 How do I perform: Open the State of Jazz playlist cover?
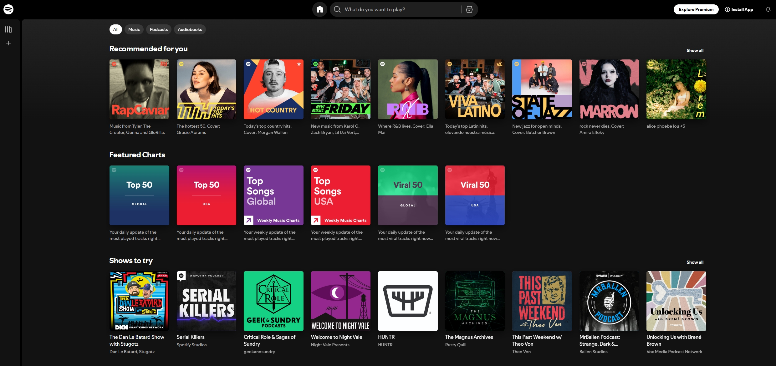[x=542, y=89]
